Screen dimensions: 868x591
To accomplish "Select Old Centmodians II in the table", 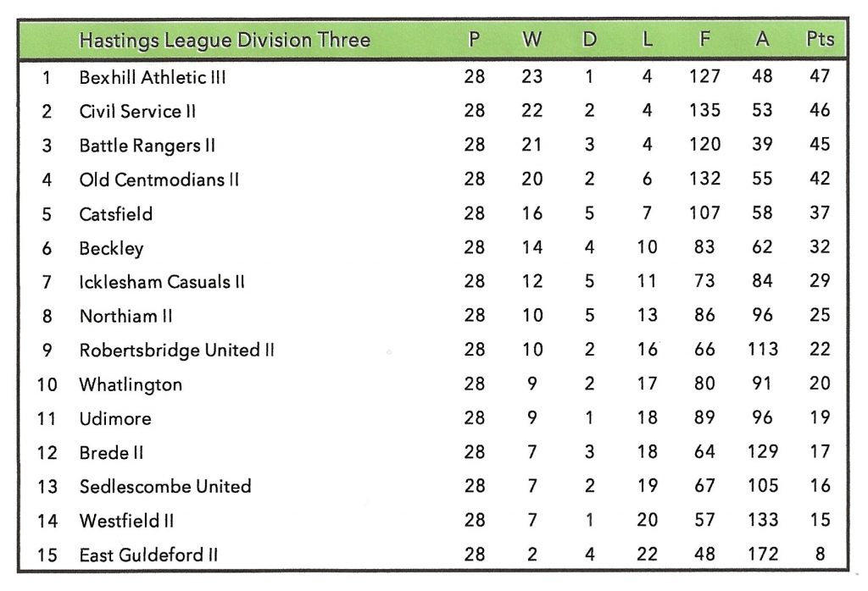I will click(x=159, y=180).
